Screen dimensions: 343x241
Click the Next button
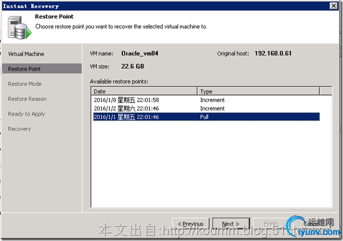[231, 224]
